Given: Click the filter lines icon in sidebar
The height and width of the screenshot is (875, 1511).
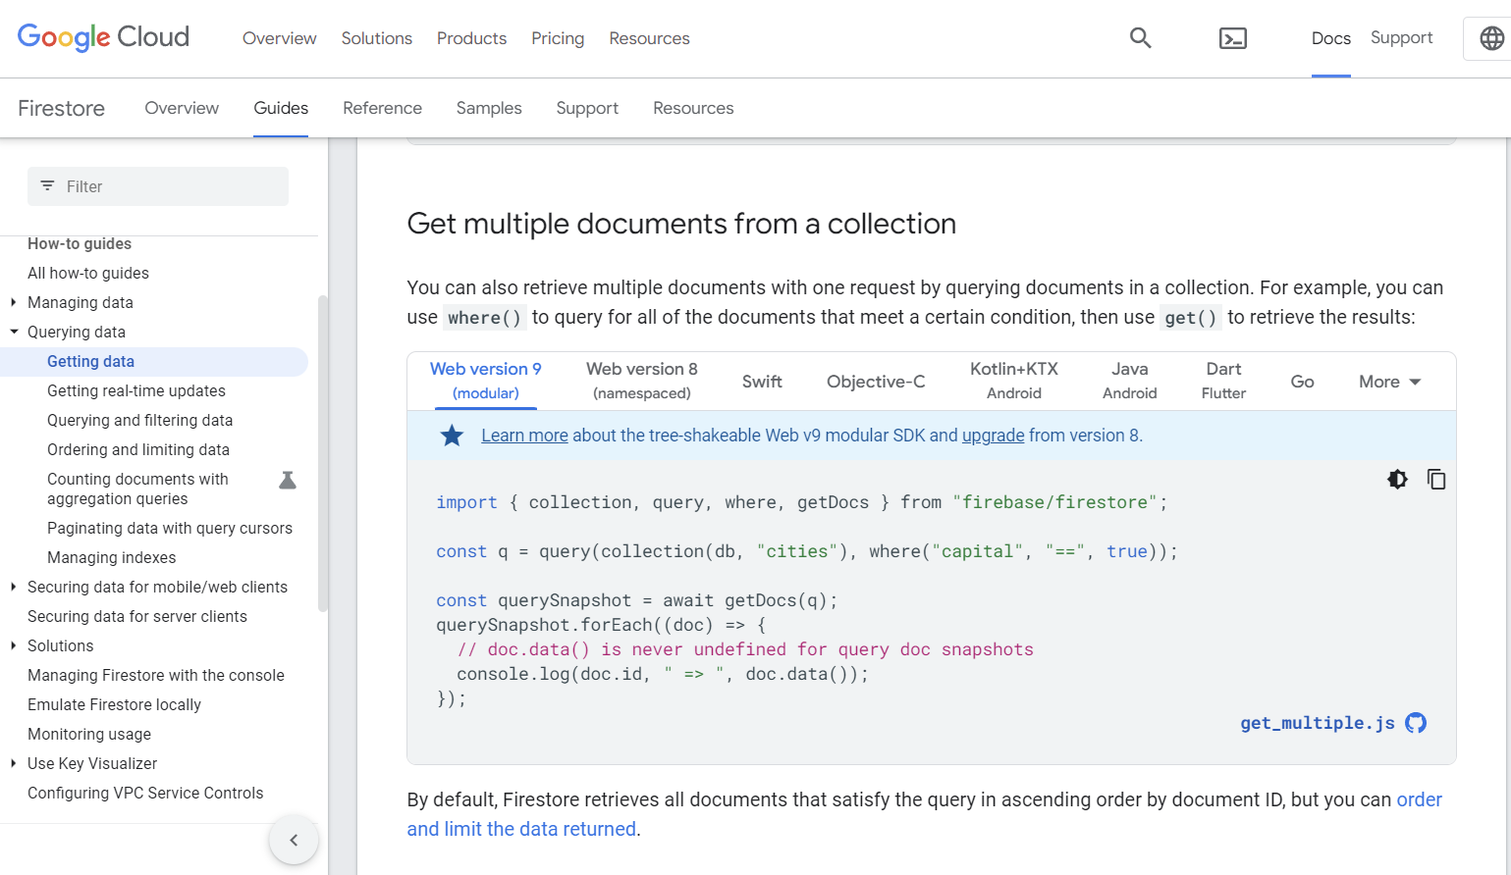Looking at the screenshot, I should pyautogui.click(x=47, y=185).
